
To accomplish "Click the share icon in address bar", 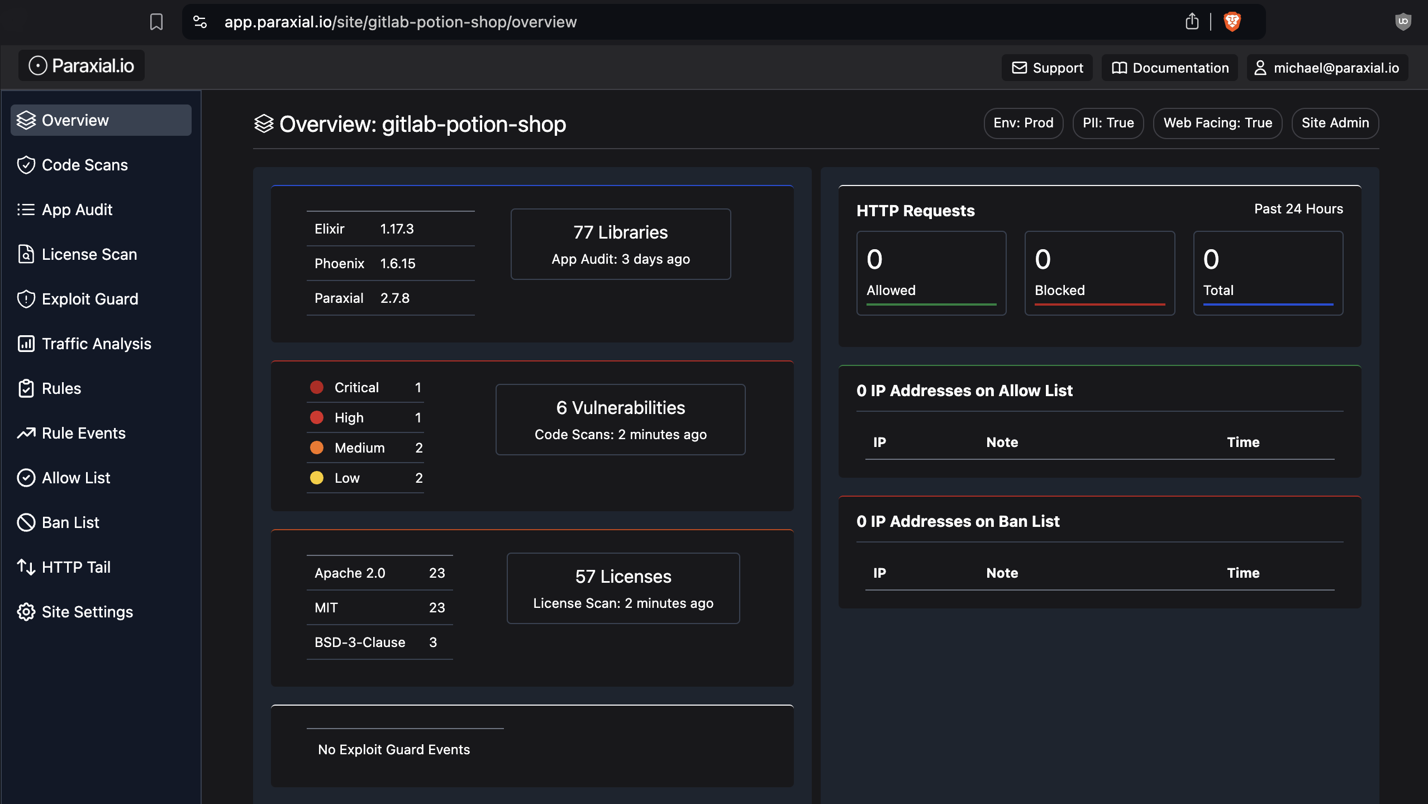I will pos(1192,21).
